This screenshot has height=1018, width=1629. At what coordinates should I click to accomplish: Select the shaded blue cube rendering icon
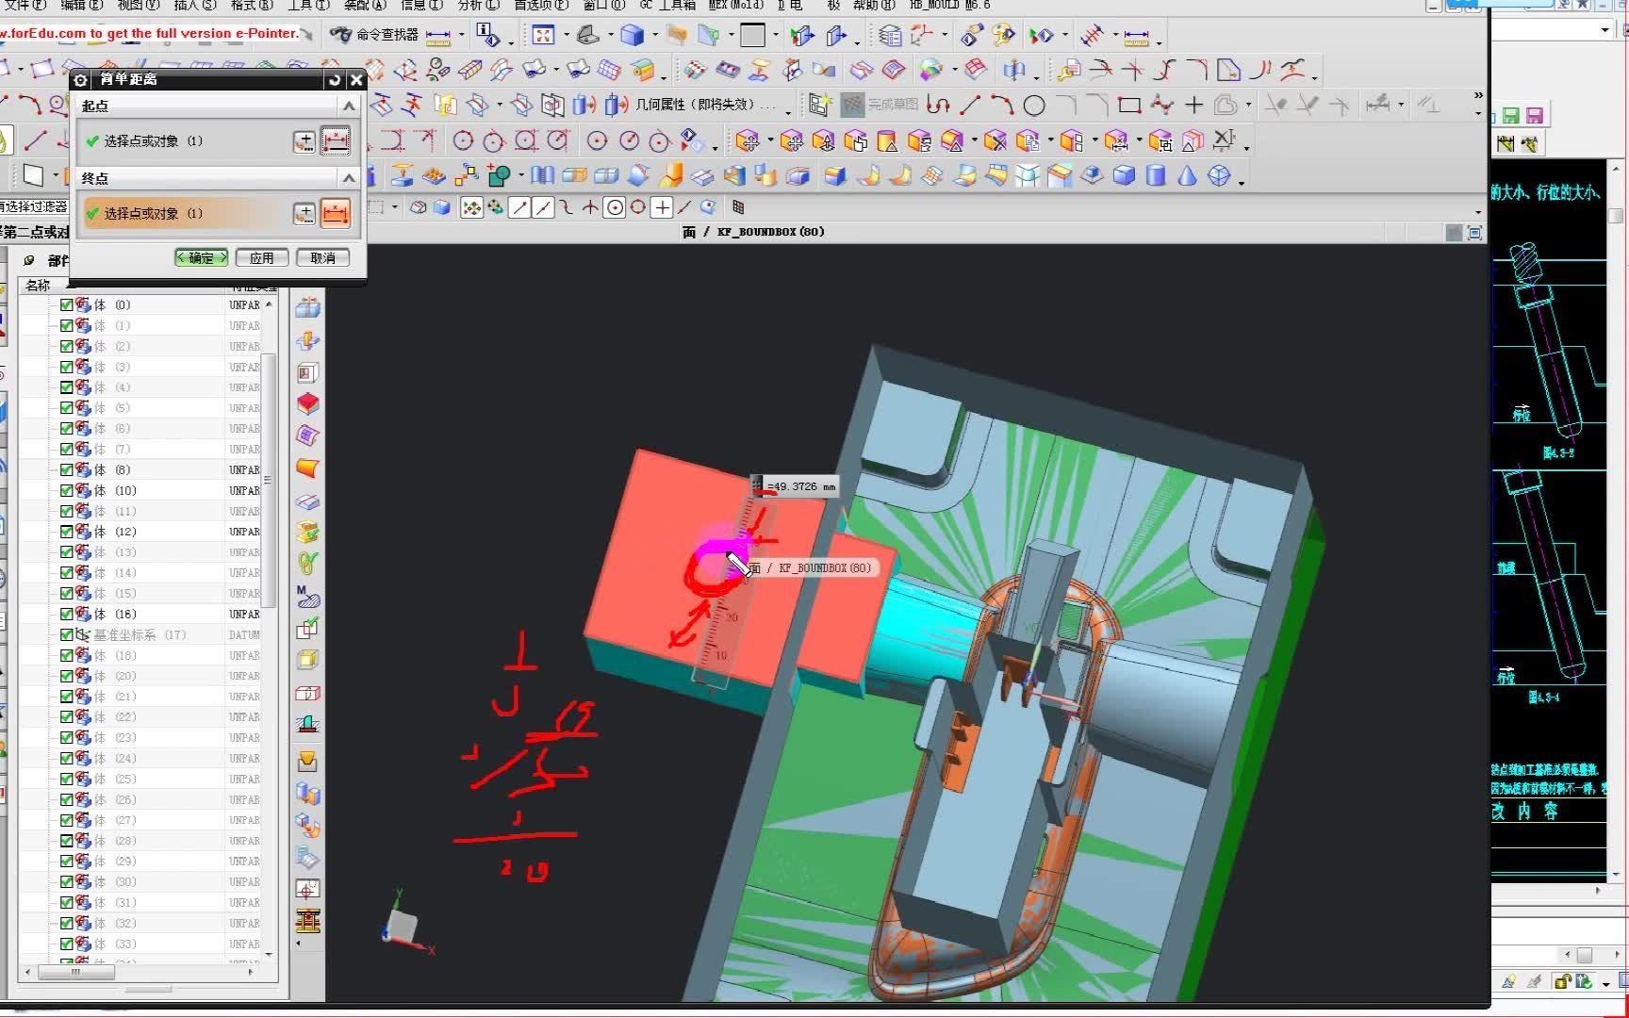click(632, 36)
